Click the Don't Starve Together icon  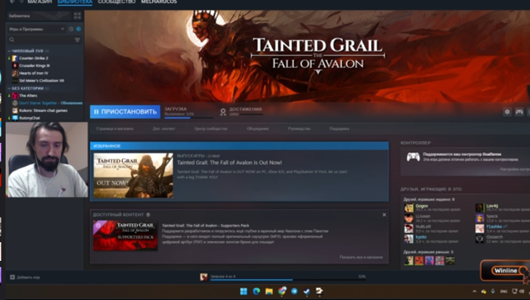(x=15, y=103)
